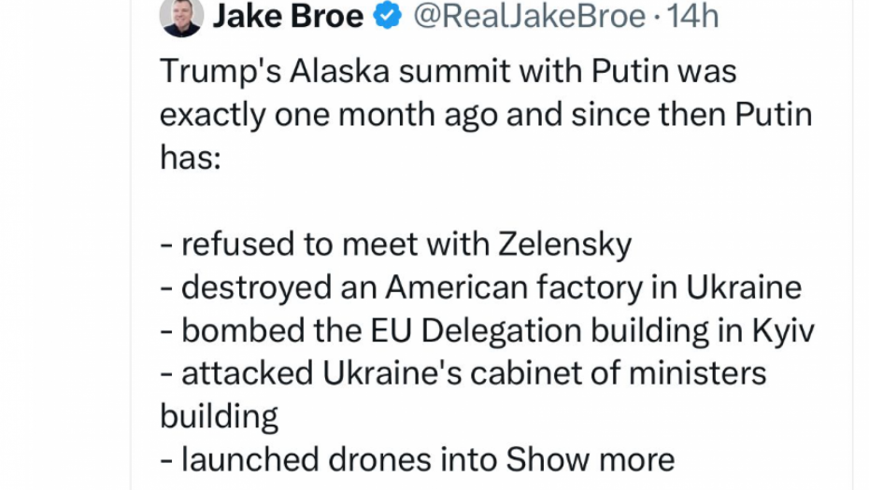The height and width of the screenshot is (490, 869).
Task: Select the "has:" line of the post
Action: [190, 158]
